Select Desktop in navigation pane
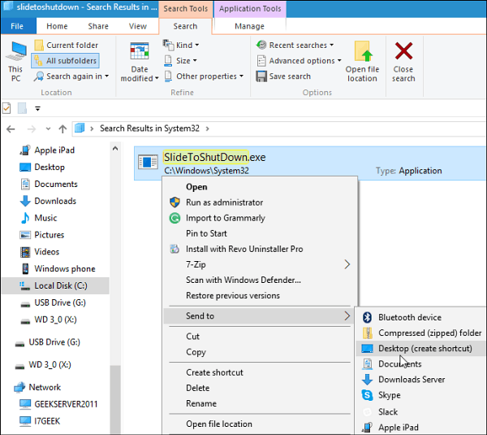The height and width of the screenshot is (435, 487). click(50, 167)
